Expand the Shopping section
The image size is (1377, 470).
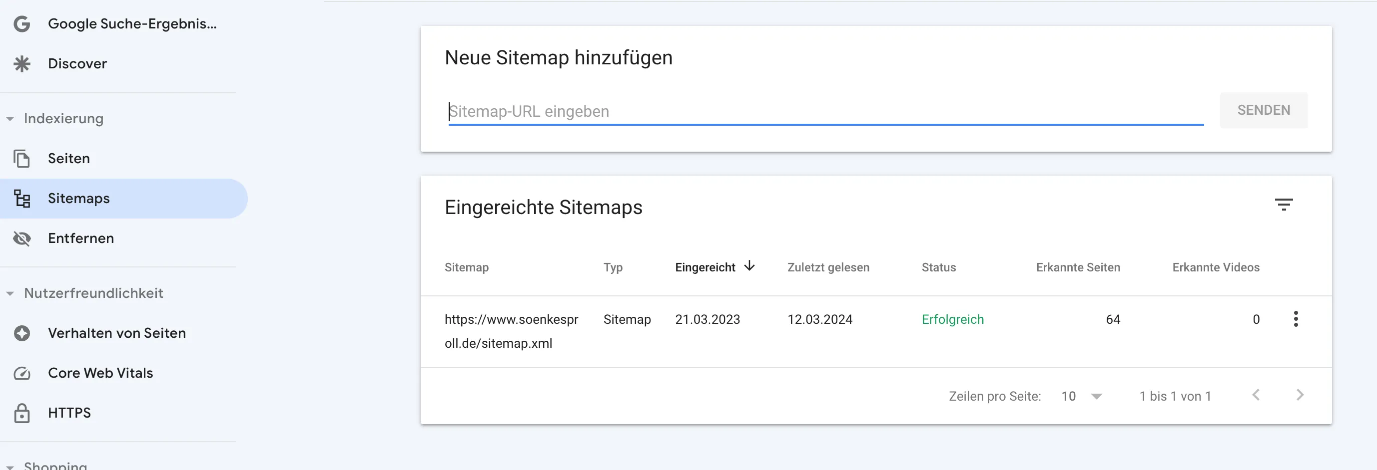point(9,466)
